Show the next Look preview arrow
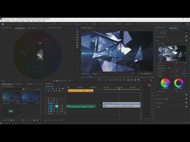The height and width of the screenshot is (142, 190). 184,53
